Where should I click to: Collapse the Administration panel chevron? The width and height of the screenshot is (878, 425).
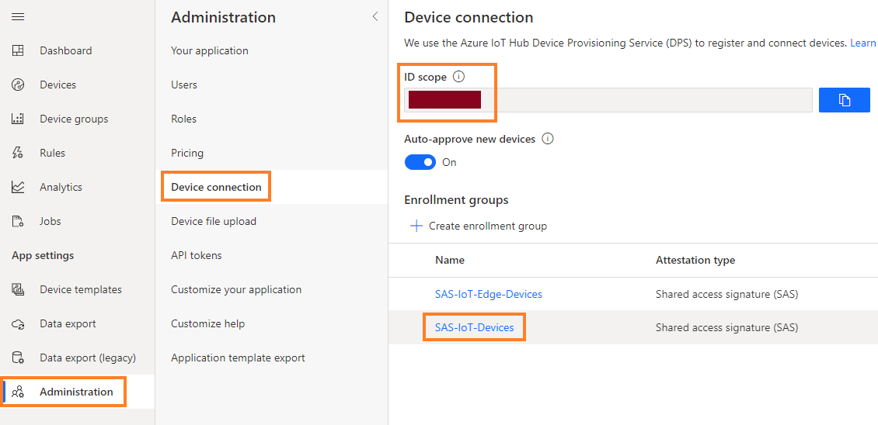click(375, 16)
